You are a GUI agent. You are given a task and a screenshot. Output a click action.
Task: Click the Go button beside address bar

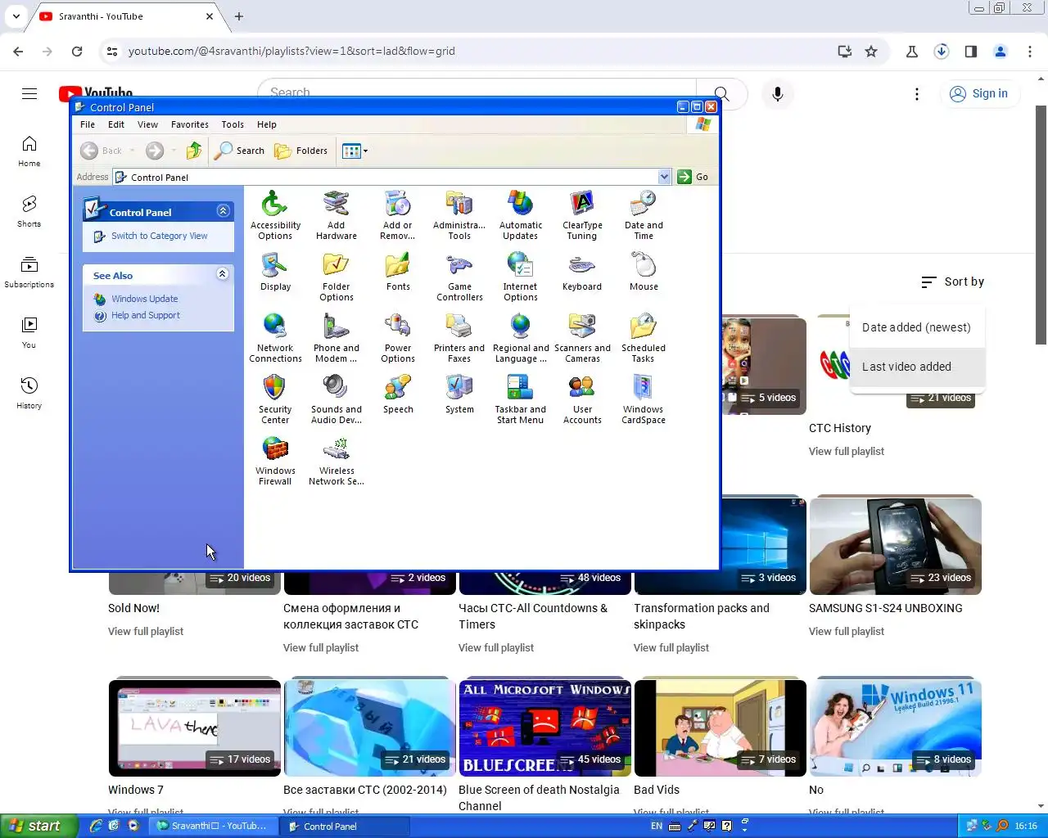coord(693,177)
